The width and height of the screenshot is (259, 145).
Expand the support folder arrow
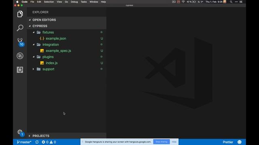33,69
